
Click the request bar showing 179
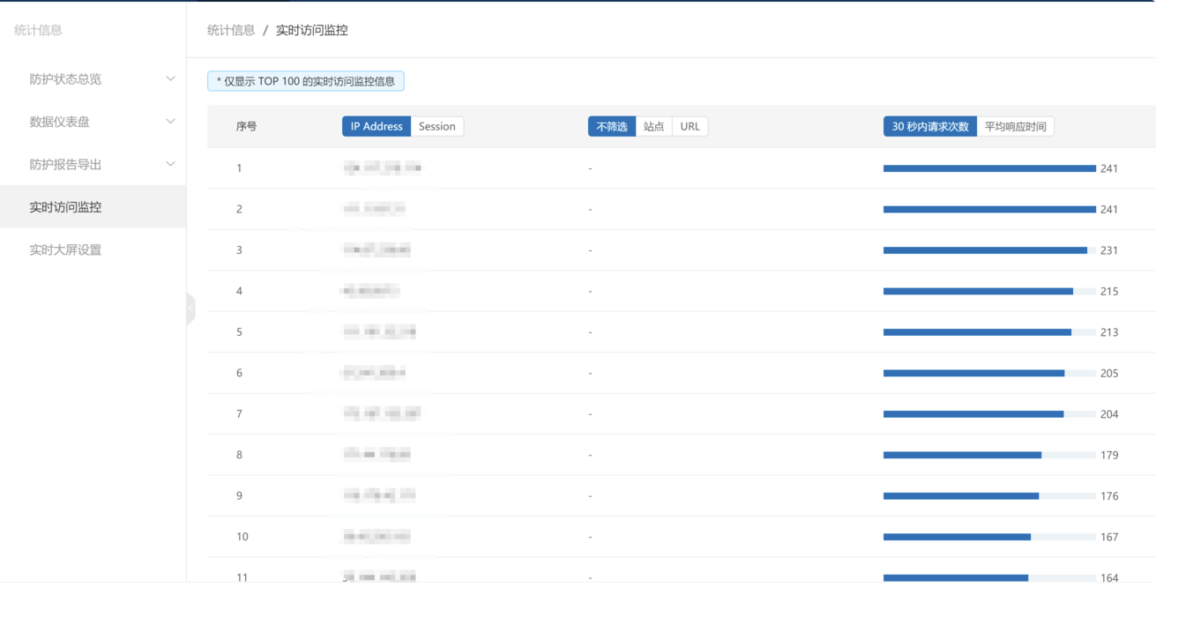[962, 455]
